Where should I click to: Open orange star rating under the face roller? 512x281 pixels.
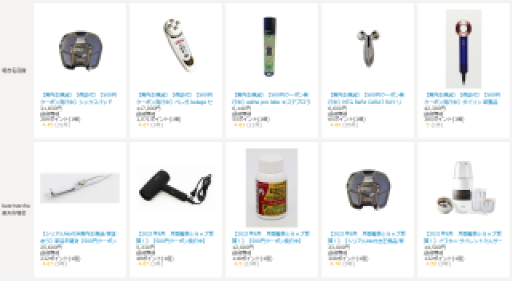pos(335,125)
